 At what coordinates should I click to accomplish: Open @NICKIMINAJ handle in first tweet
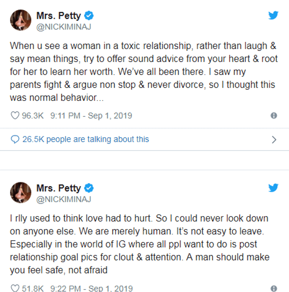(63, 27)
